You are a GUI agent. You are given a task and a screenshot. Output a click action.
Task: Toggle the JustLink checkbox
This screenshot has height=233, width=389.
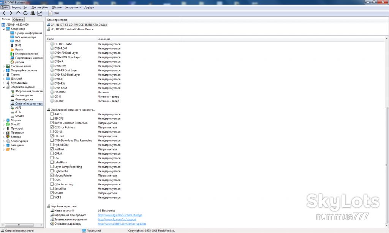pyautogui.click(x=52, y=149)
